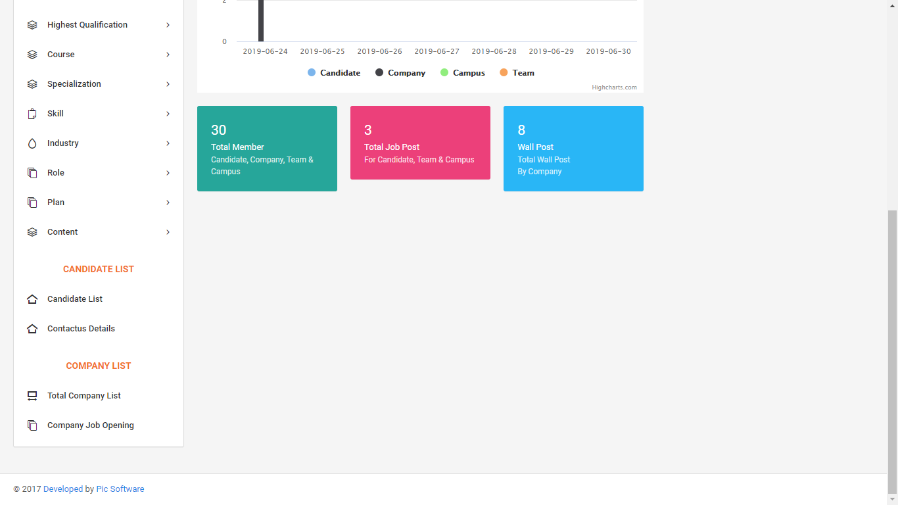898x505 pixels.
Task: Expand the Course menu chevron
Action: 168,55
